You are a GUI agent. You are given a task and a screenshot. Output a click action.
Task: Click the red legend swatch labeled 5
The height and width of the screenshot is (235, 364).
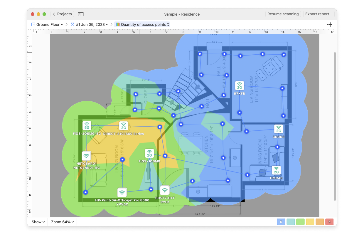(329, 222)
